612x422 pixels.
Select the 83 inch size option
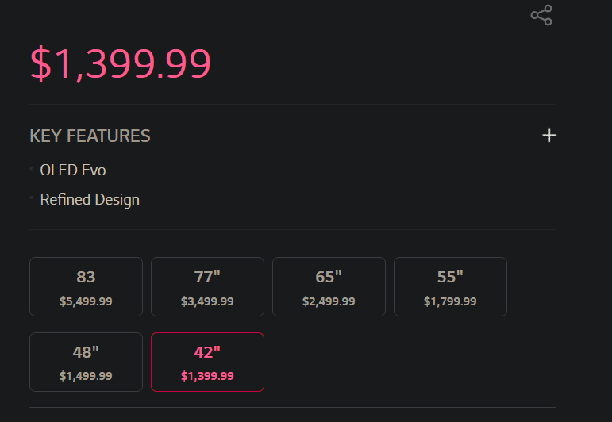pos(86,286)
